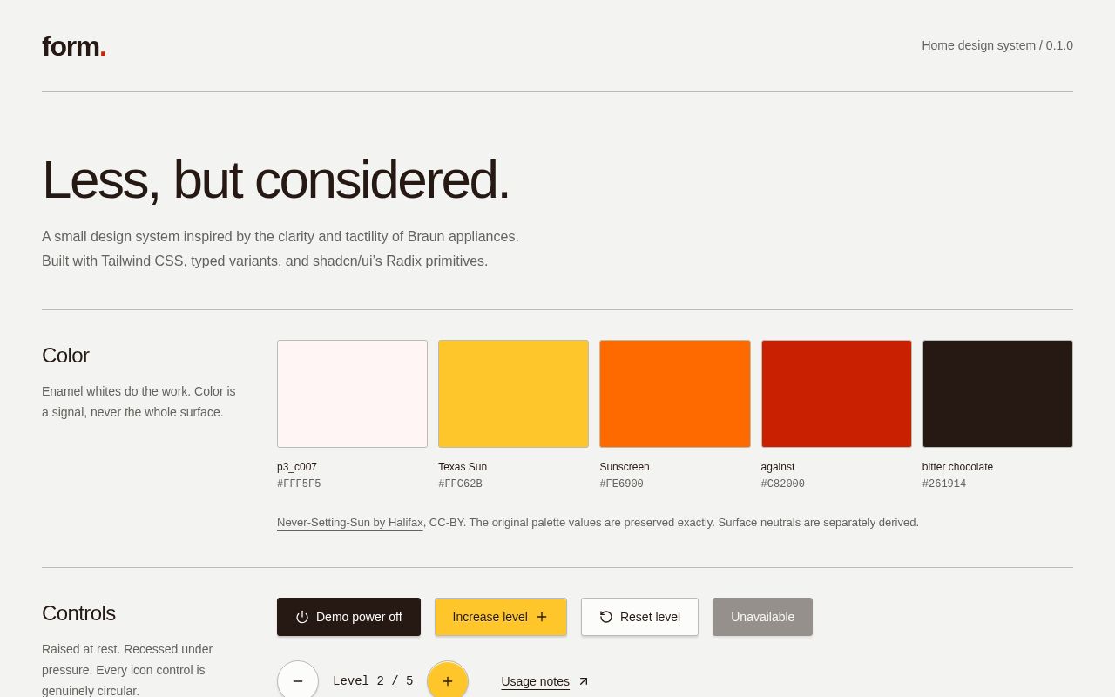Viewport: 1115px width, 697px height.
Task: Open the Usage notes link
Action: pyautogui.click(x=545, y=681)
